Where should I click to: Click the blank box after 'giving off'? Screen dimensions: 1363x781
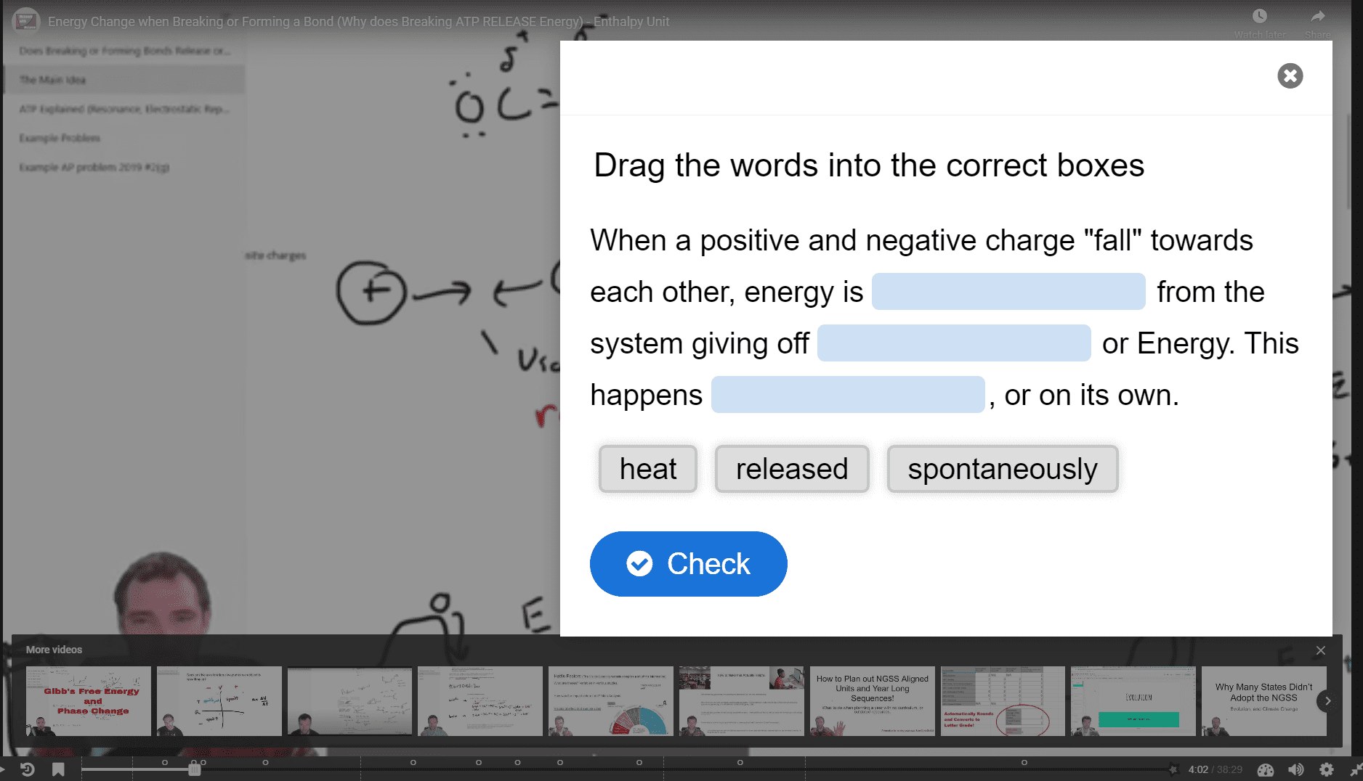[x=954, y=343]
